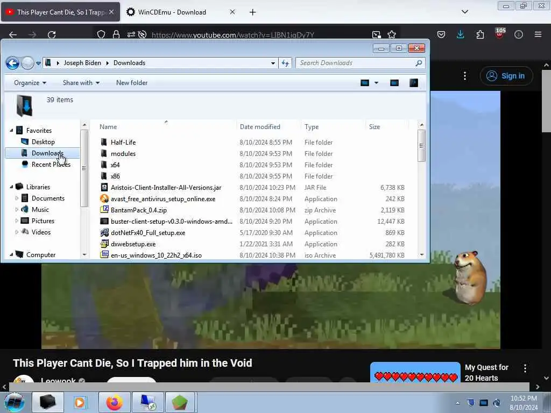Select the x86 folder
This screenshot has width=551, height=413.
point(115,176)
